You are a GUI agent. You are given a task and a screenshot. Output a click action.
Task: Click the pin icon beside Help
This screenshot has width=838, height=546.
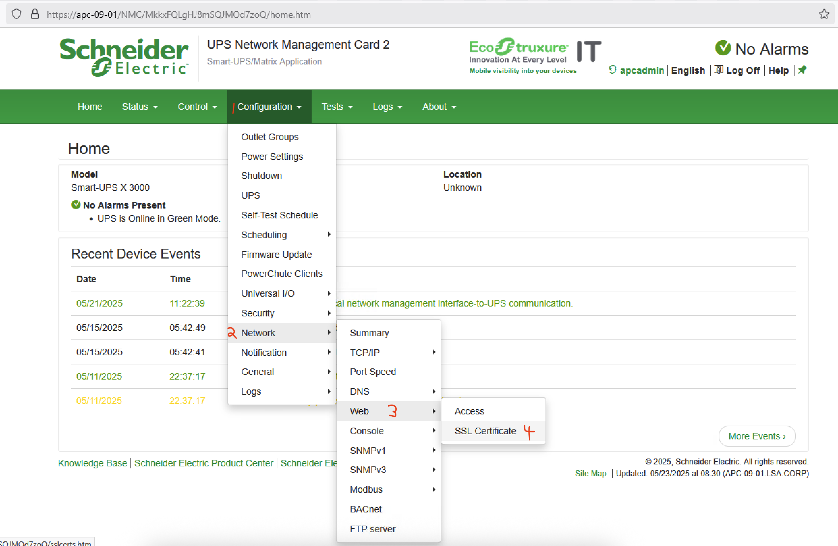tap(802, 70)
